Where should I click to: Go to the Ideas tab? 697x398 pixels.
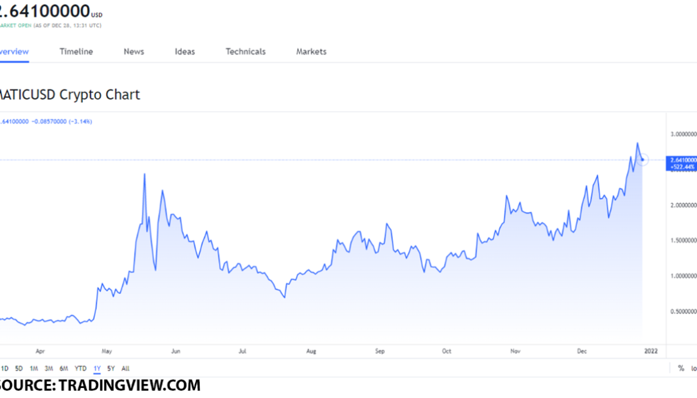pyautogui.click(x=184, y=51)
